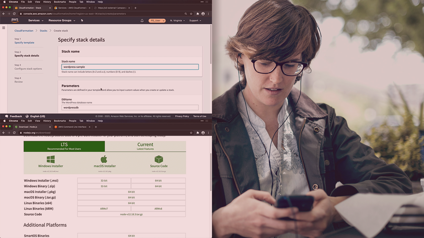
Task: Open profile avatar in the Node.js window
Action: (203, 133)
